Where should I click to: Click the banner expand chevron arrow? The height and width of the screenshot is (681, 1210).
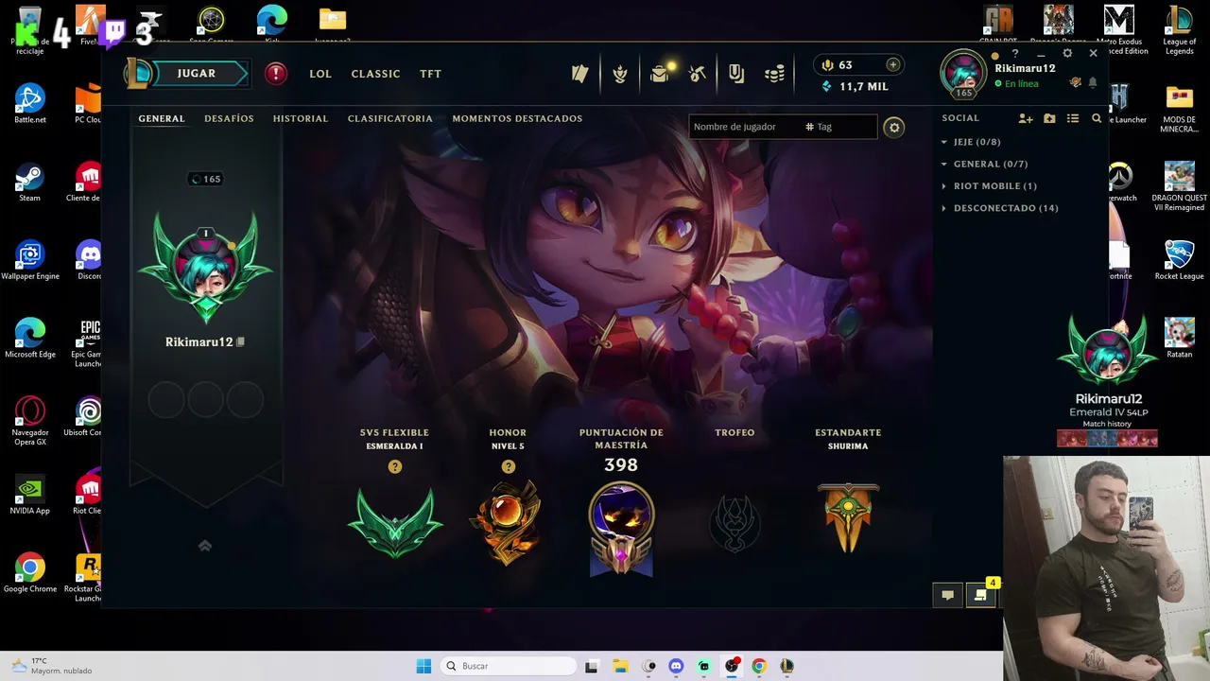click(205, 546)
